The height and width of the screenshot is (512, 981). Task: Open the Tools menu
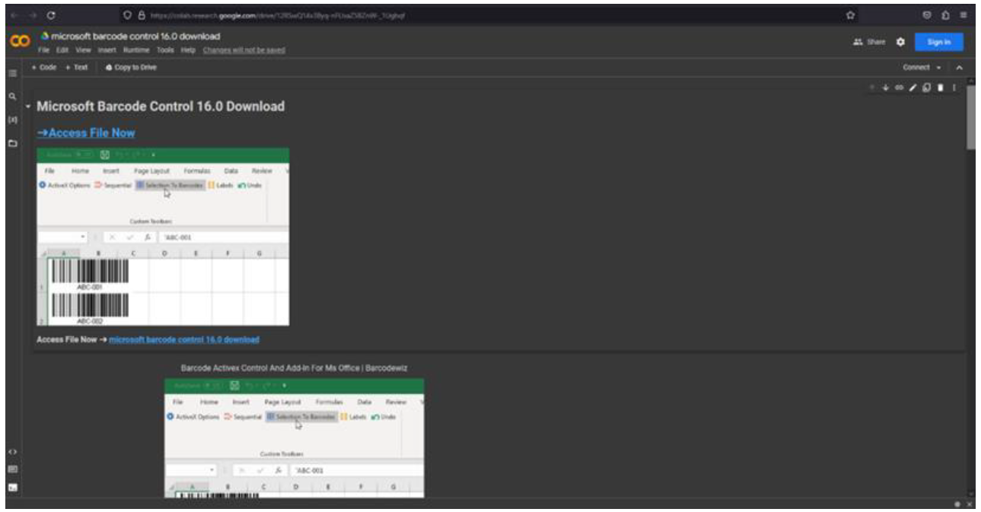tap(165, 50)
